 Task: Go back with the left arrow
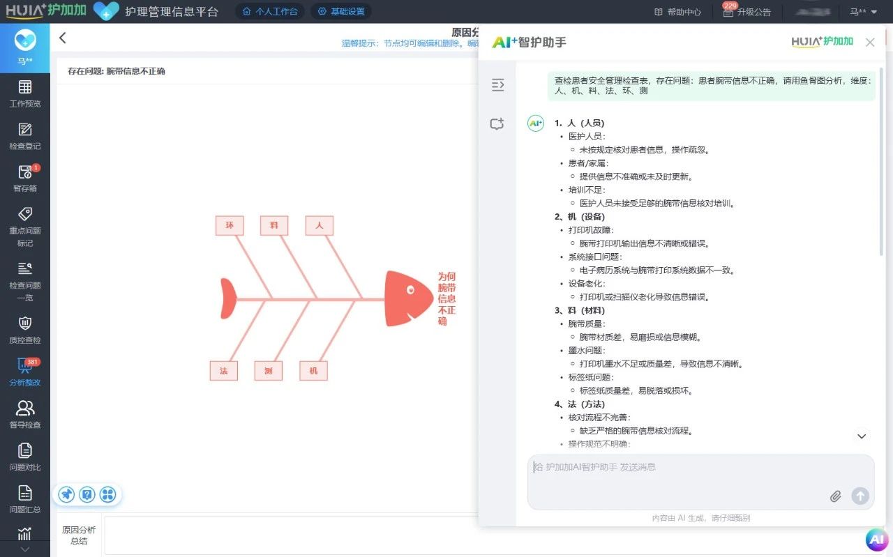click(x=63, y=38)
